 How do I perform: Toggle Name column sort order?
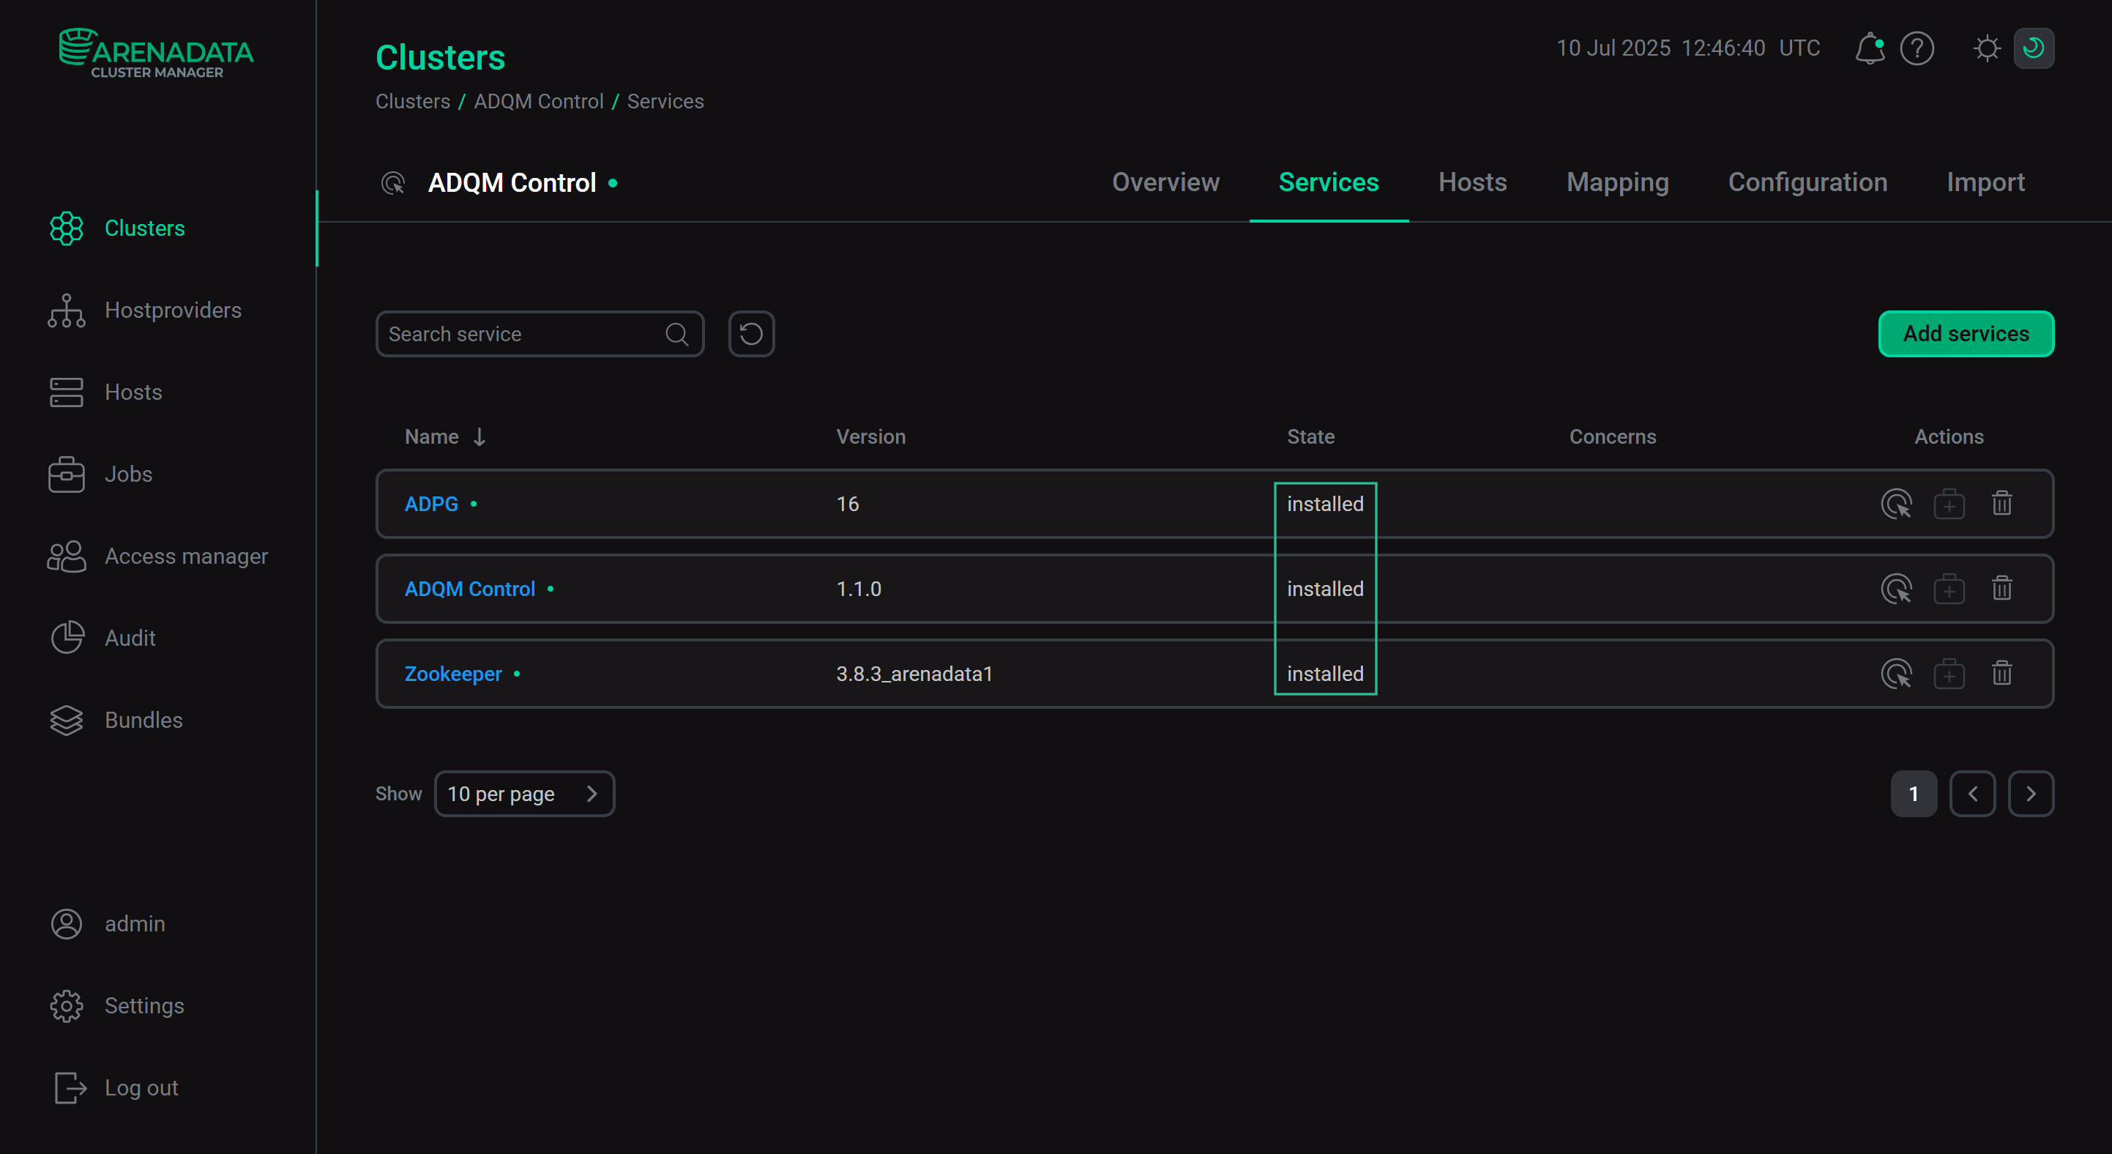tap(480, 436)
